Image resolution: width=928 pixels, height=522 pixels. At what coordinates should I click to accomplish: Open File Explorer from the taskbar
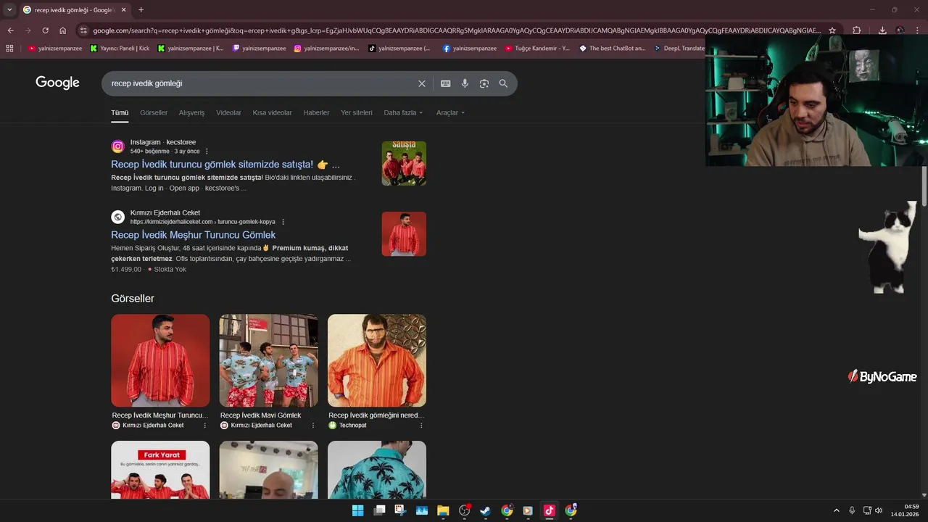coord(443,510)
